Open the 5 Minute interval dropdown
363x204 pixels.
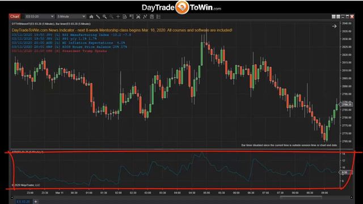[x=71, y=16]
